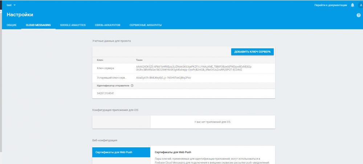363x164 pixels.
Task: Click the Ключ column header
Action: click(100, 60)
